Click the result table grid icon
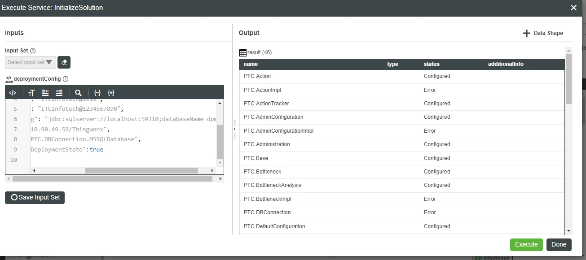The width and height of the screenshot is (586, 260). [242, 53]
